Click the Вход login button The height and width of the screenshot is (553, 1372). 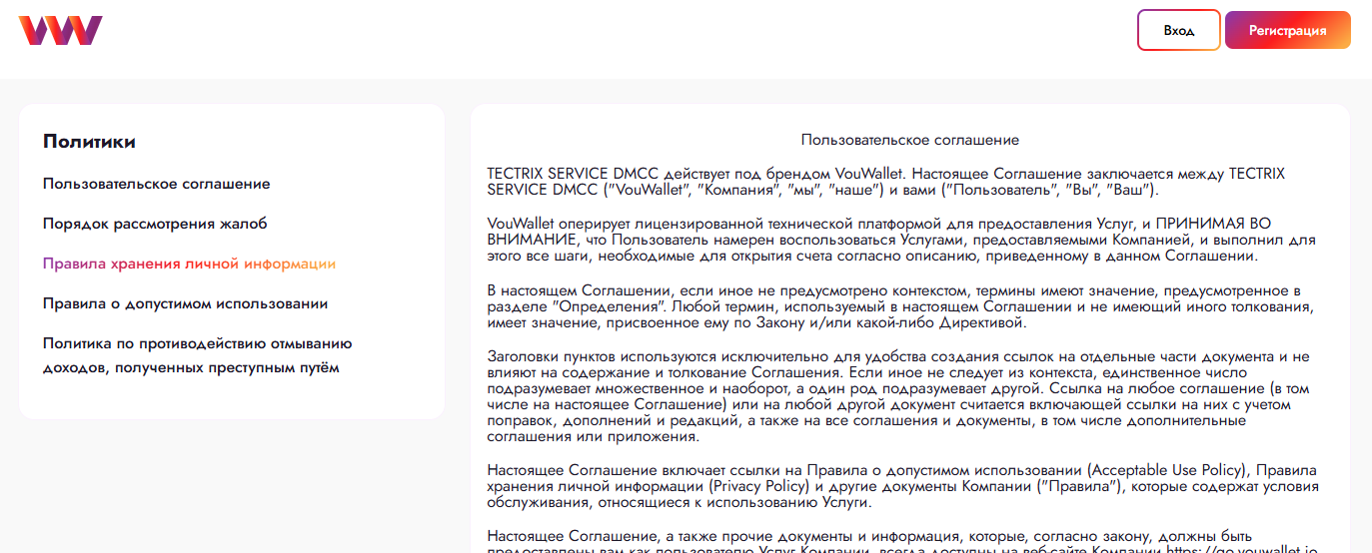(x=1179, y=30)
